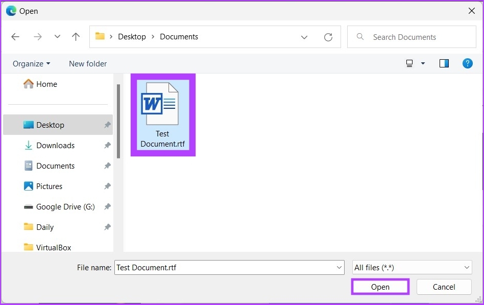
Task: Click the Back navigation arrow
Action: pyautogui.click(x=15, y=37)
